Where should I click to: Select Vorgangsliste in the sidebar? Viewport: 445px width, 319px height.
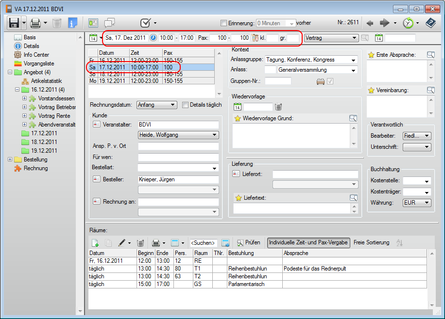pyautogui.click(x=38, y=64)
